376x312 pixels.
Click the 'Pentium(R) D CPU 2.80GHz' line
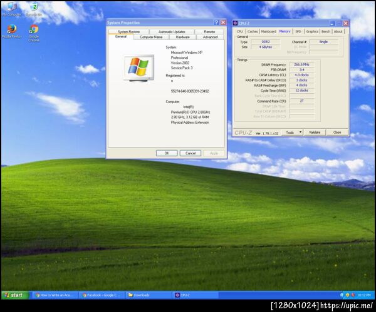191,112
